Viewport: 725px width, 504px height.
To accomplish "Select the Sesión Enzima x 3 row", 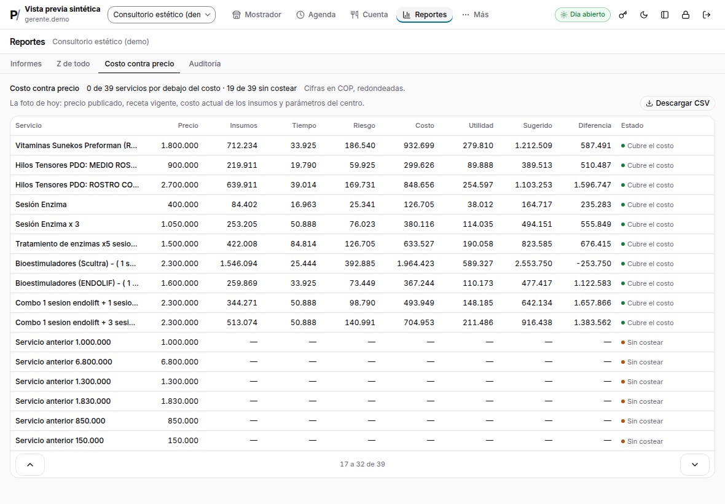I will pyautogui.click(x=362, y=224).
